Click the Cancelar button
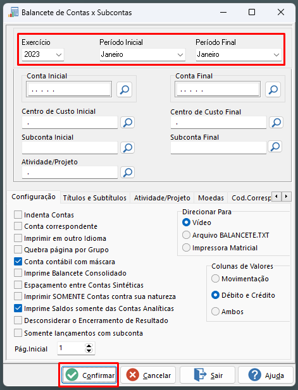This screenshot has height=390, width=298. tap(149, 375)
